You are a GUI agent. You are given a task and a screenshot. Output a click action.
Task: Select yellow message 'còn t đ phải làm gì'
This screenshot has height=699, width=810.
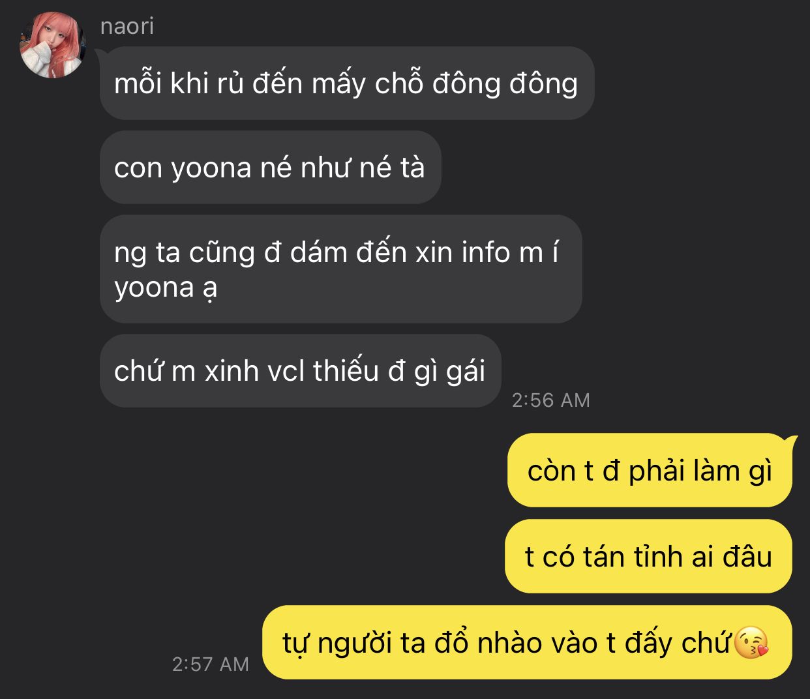click(650, 470)
